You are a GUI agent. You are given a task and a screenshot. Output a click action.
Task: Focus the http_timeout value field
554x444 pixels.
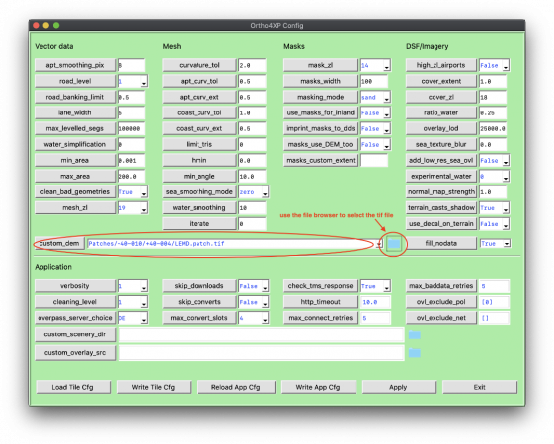pos(375,302)
